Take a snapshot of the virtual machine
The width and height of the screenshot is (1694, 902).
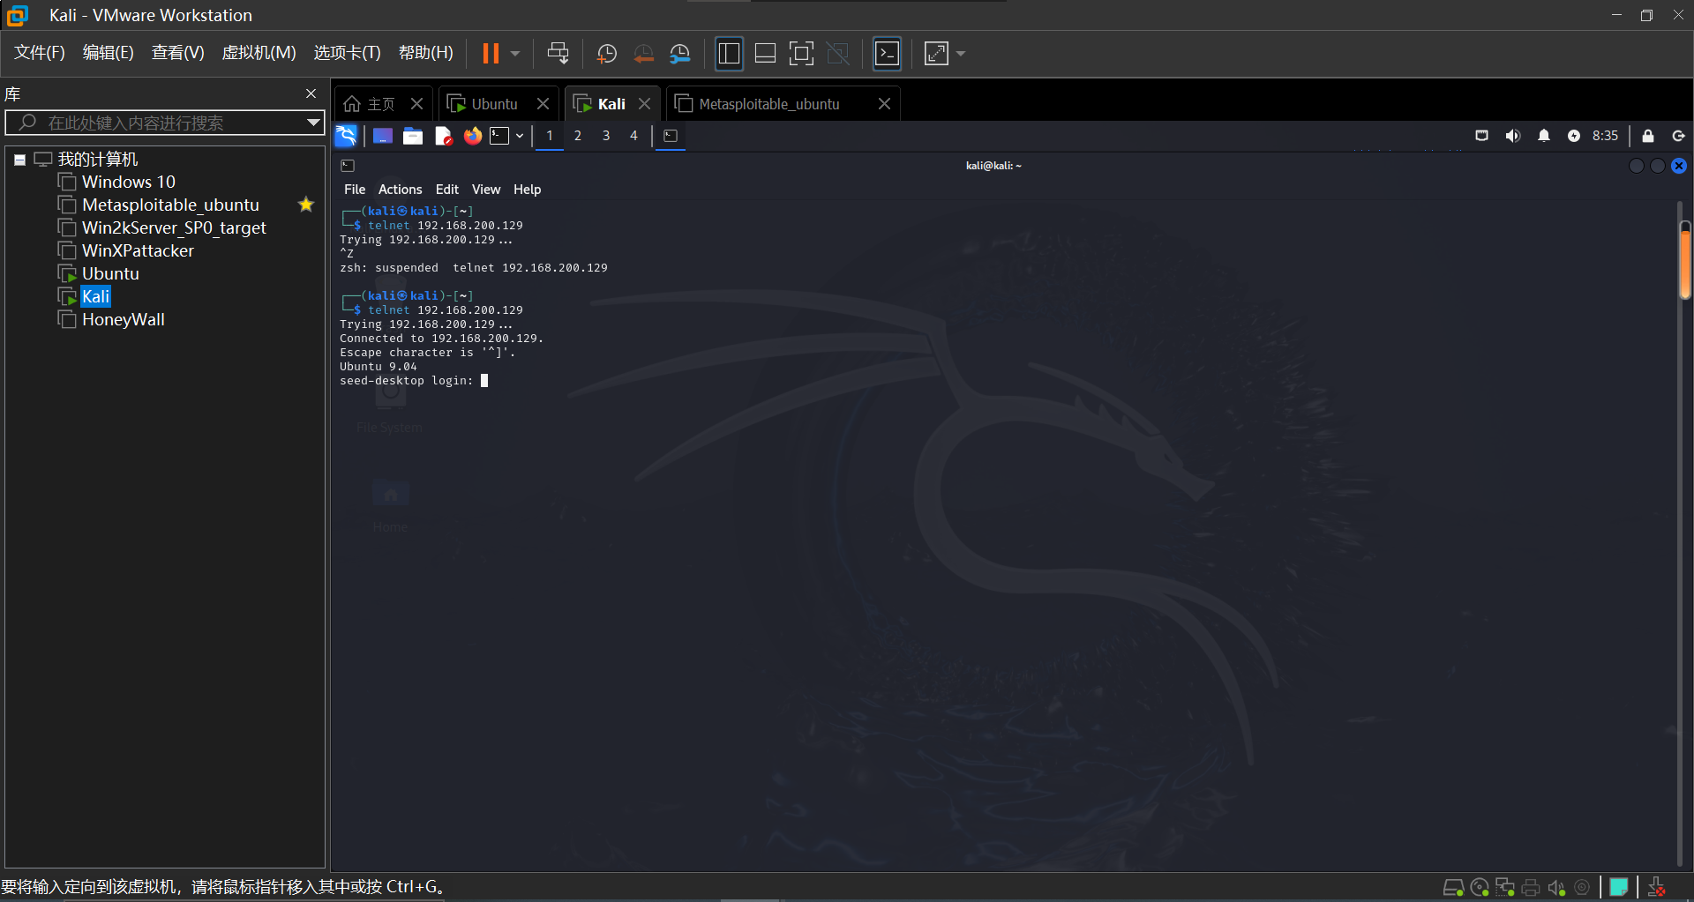pos(607,54)
